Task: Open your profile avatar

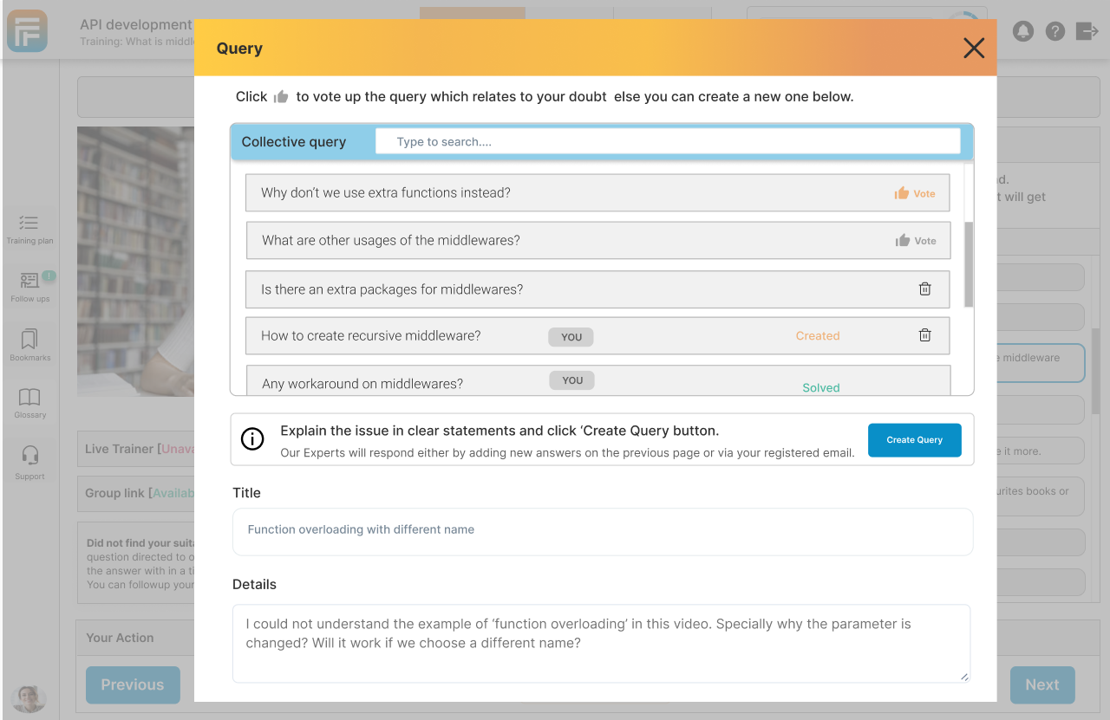Action: pyautogui.click(x=29, y=698)
